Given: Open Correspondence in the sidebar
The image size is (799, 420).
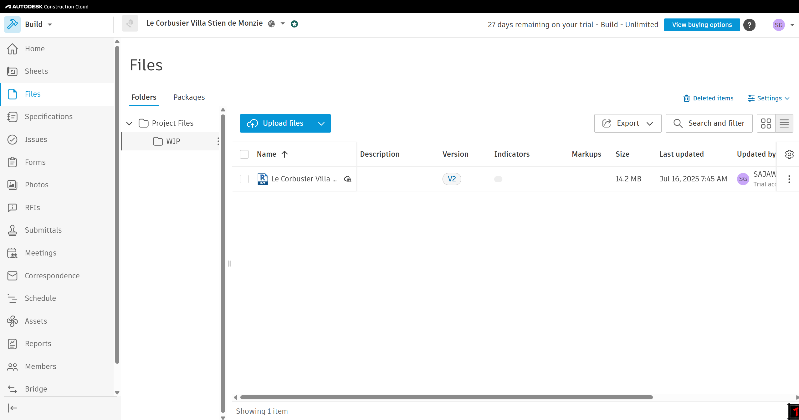Looking at the screenshot, I should pyautogui.click(x=57, y=276).
